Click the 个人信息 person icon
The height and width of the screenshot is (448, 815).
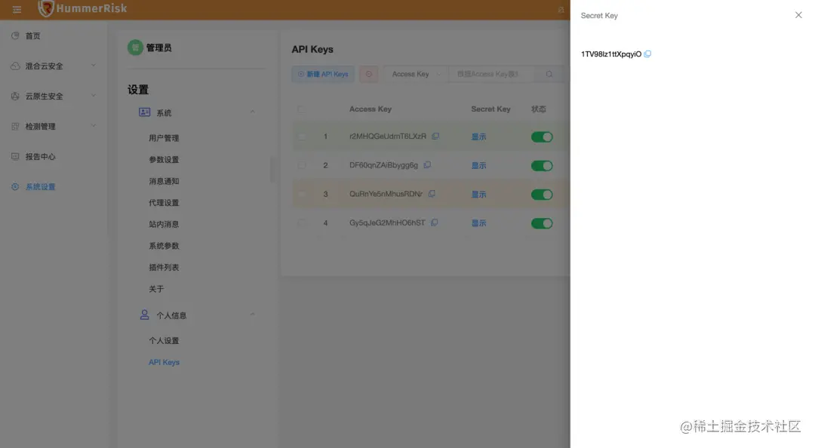click(x=144, y=315)
